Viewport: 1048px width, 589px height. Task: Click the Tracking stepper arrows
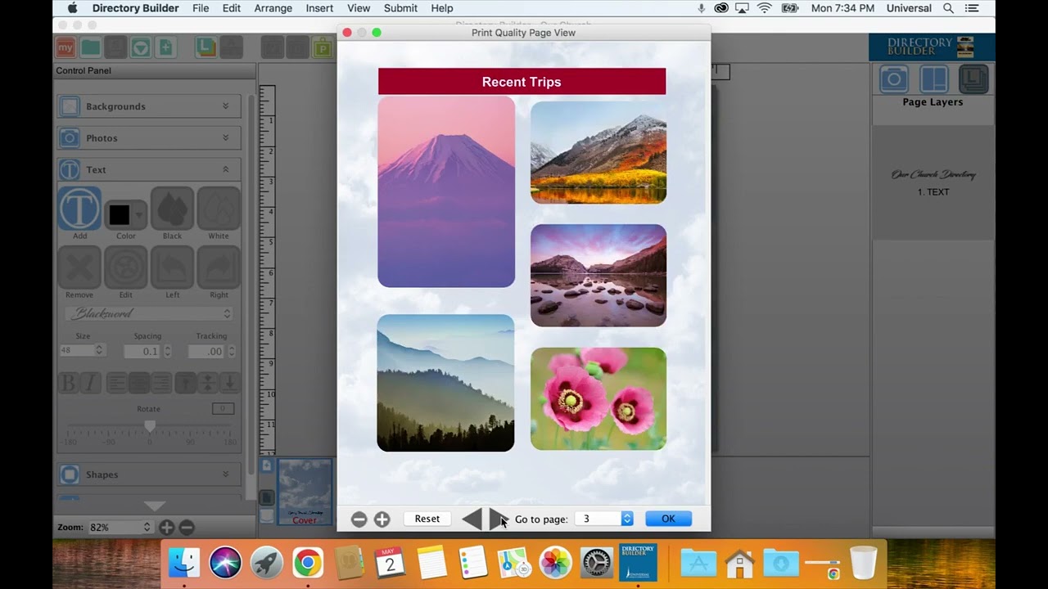pyautogui.click(x=232, y=351)
